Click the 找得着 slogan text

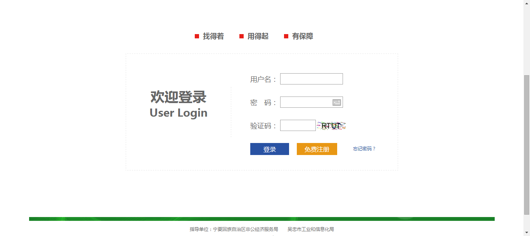coord(213,36)
